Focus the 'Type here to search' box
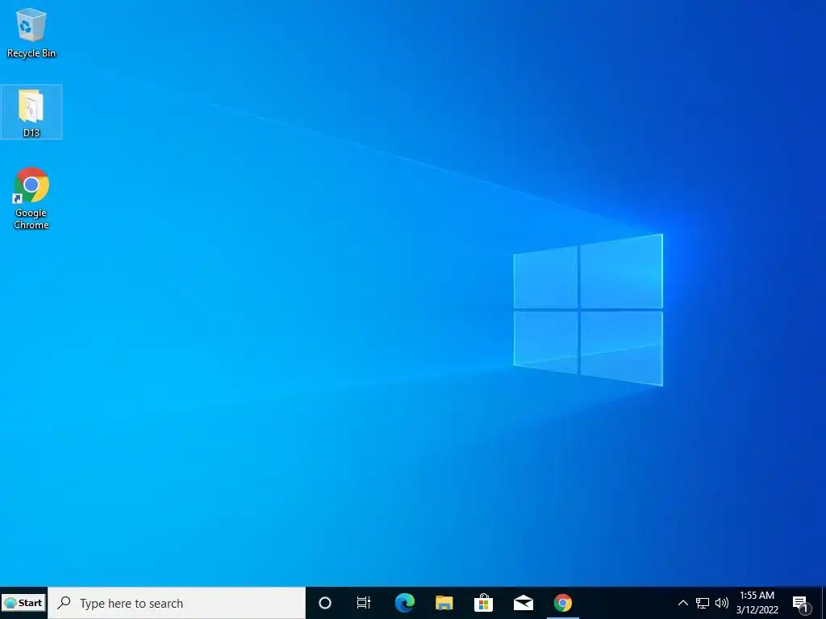This screenshot has width=826, height=619. tap(177, 603)
